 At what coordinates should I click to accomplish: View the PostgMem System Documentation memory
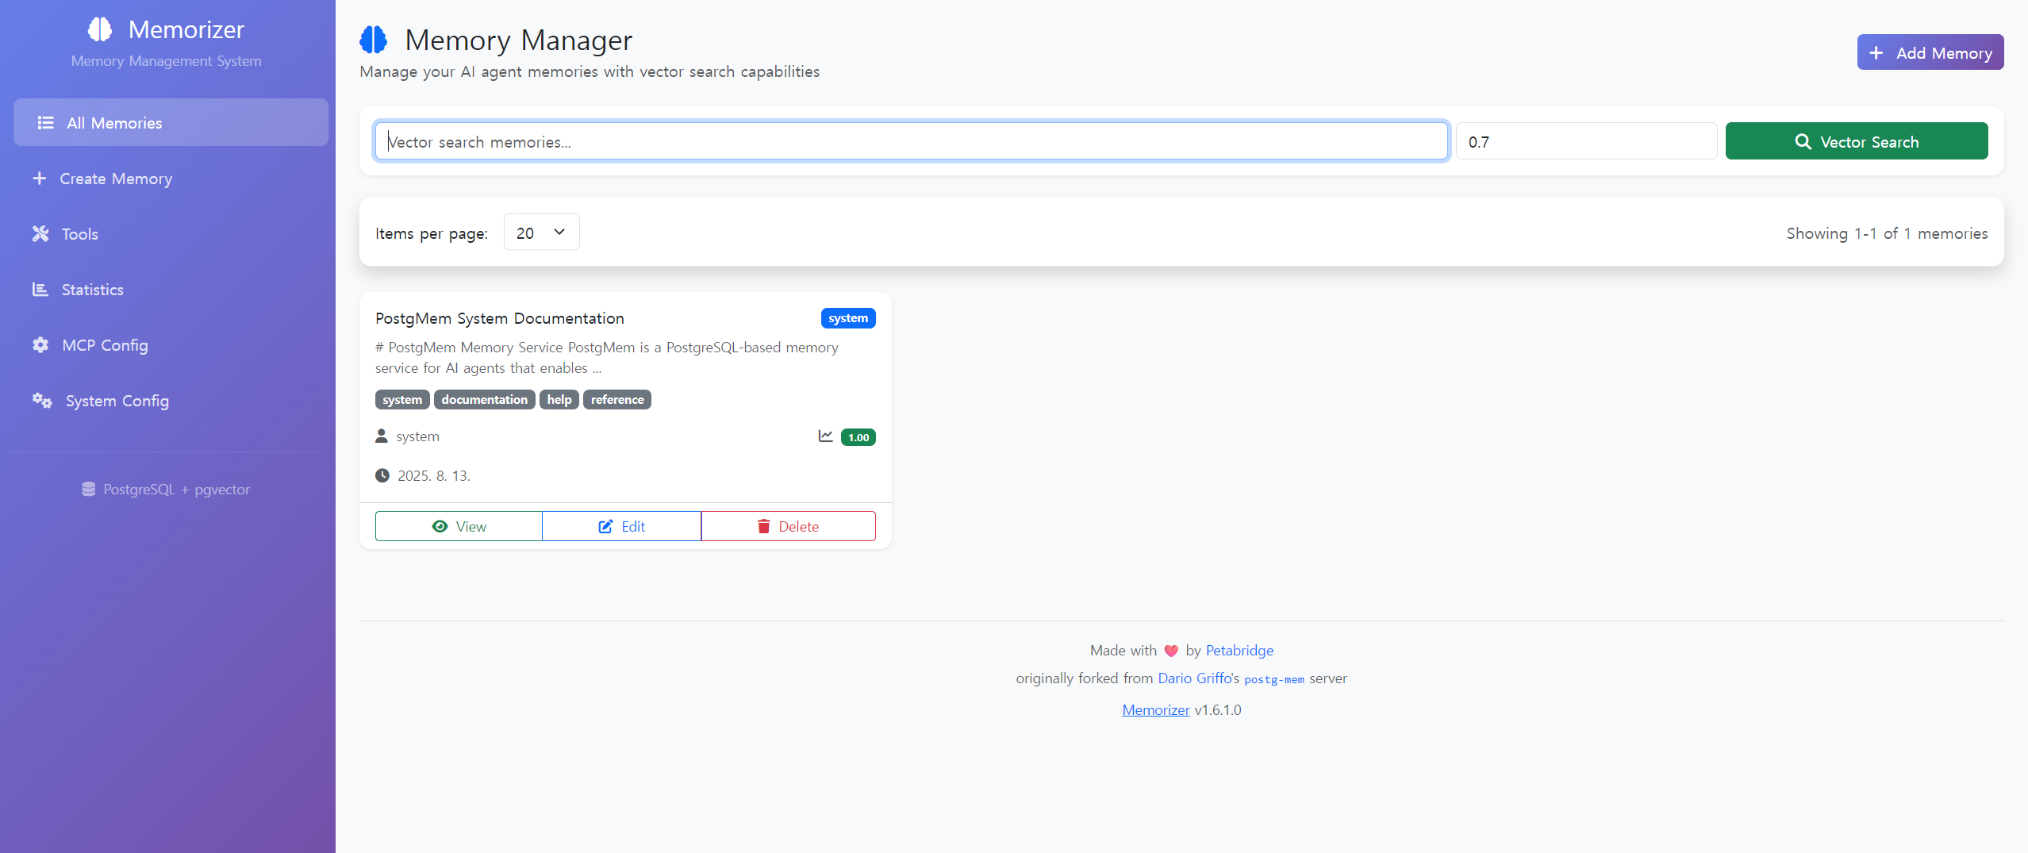(459, 526)
